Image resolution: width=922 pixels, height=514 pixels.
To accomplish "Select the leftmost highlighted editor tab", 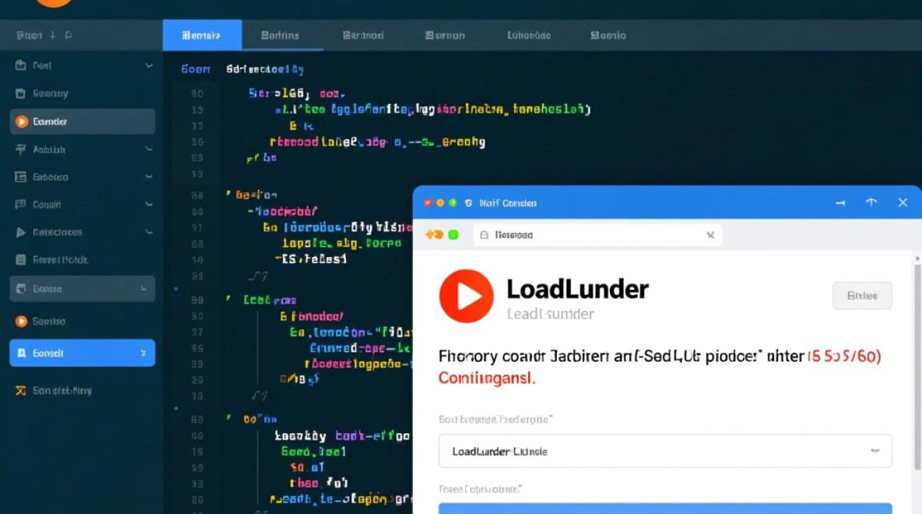I will (202, 34).
